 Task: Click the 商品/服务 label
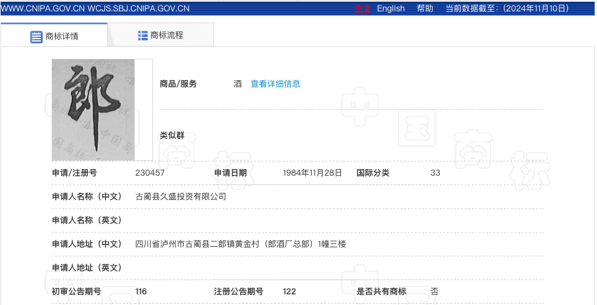178,84
